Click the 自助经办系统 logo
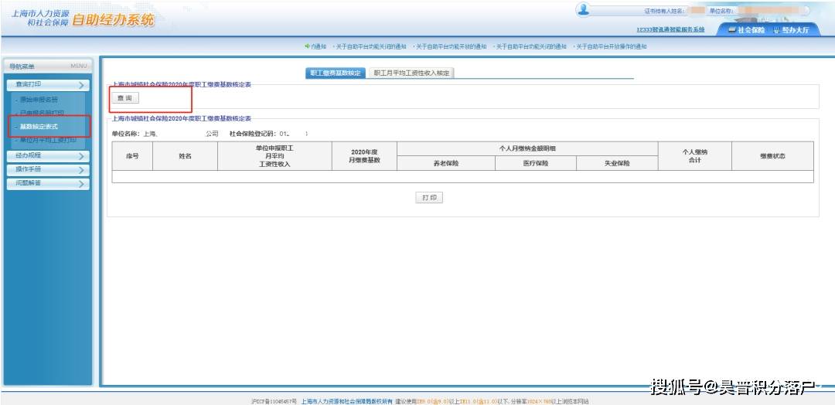 click(112, 20)
